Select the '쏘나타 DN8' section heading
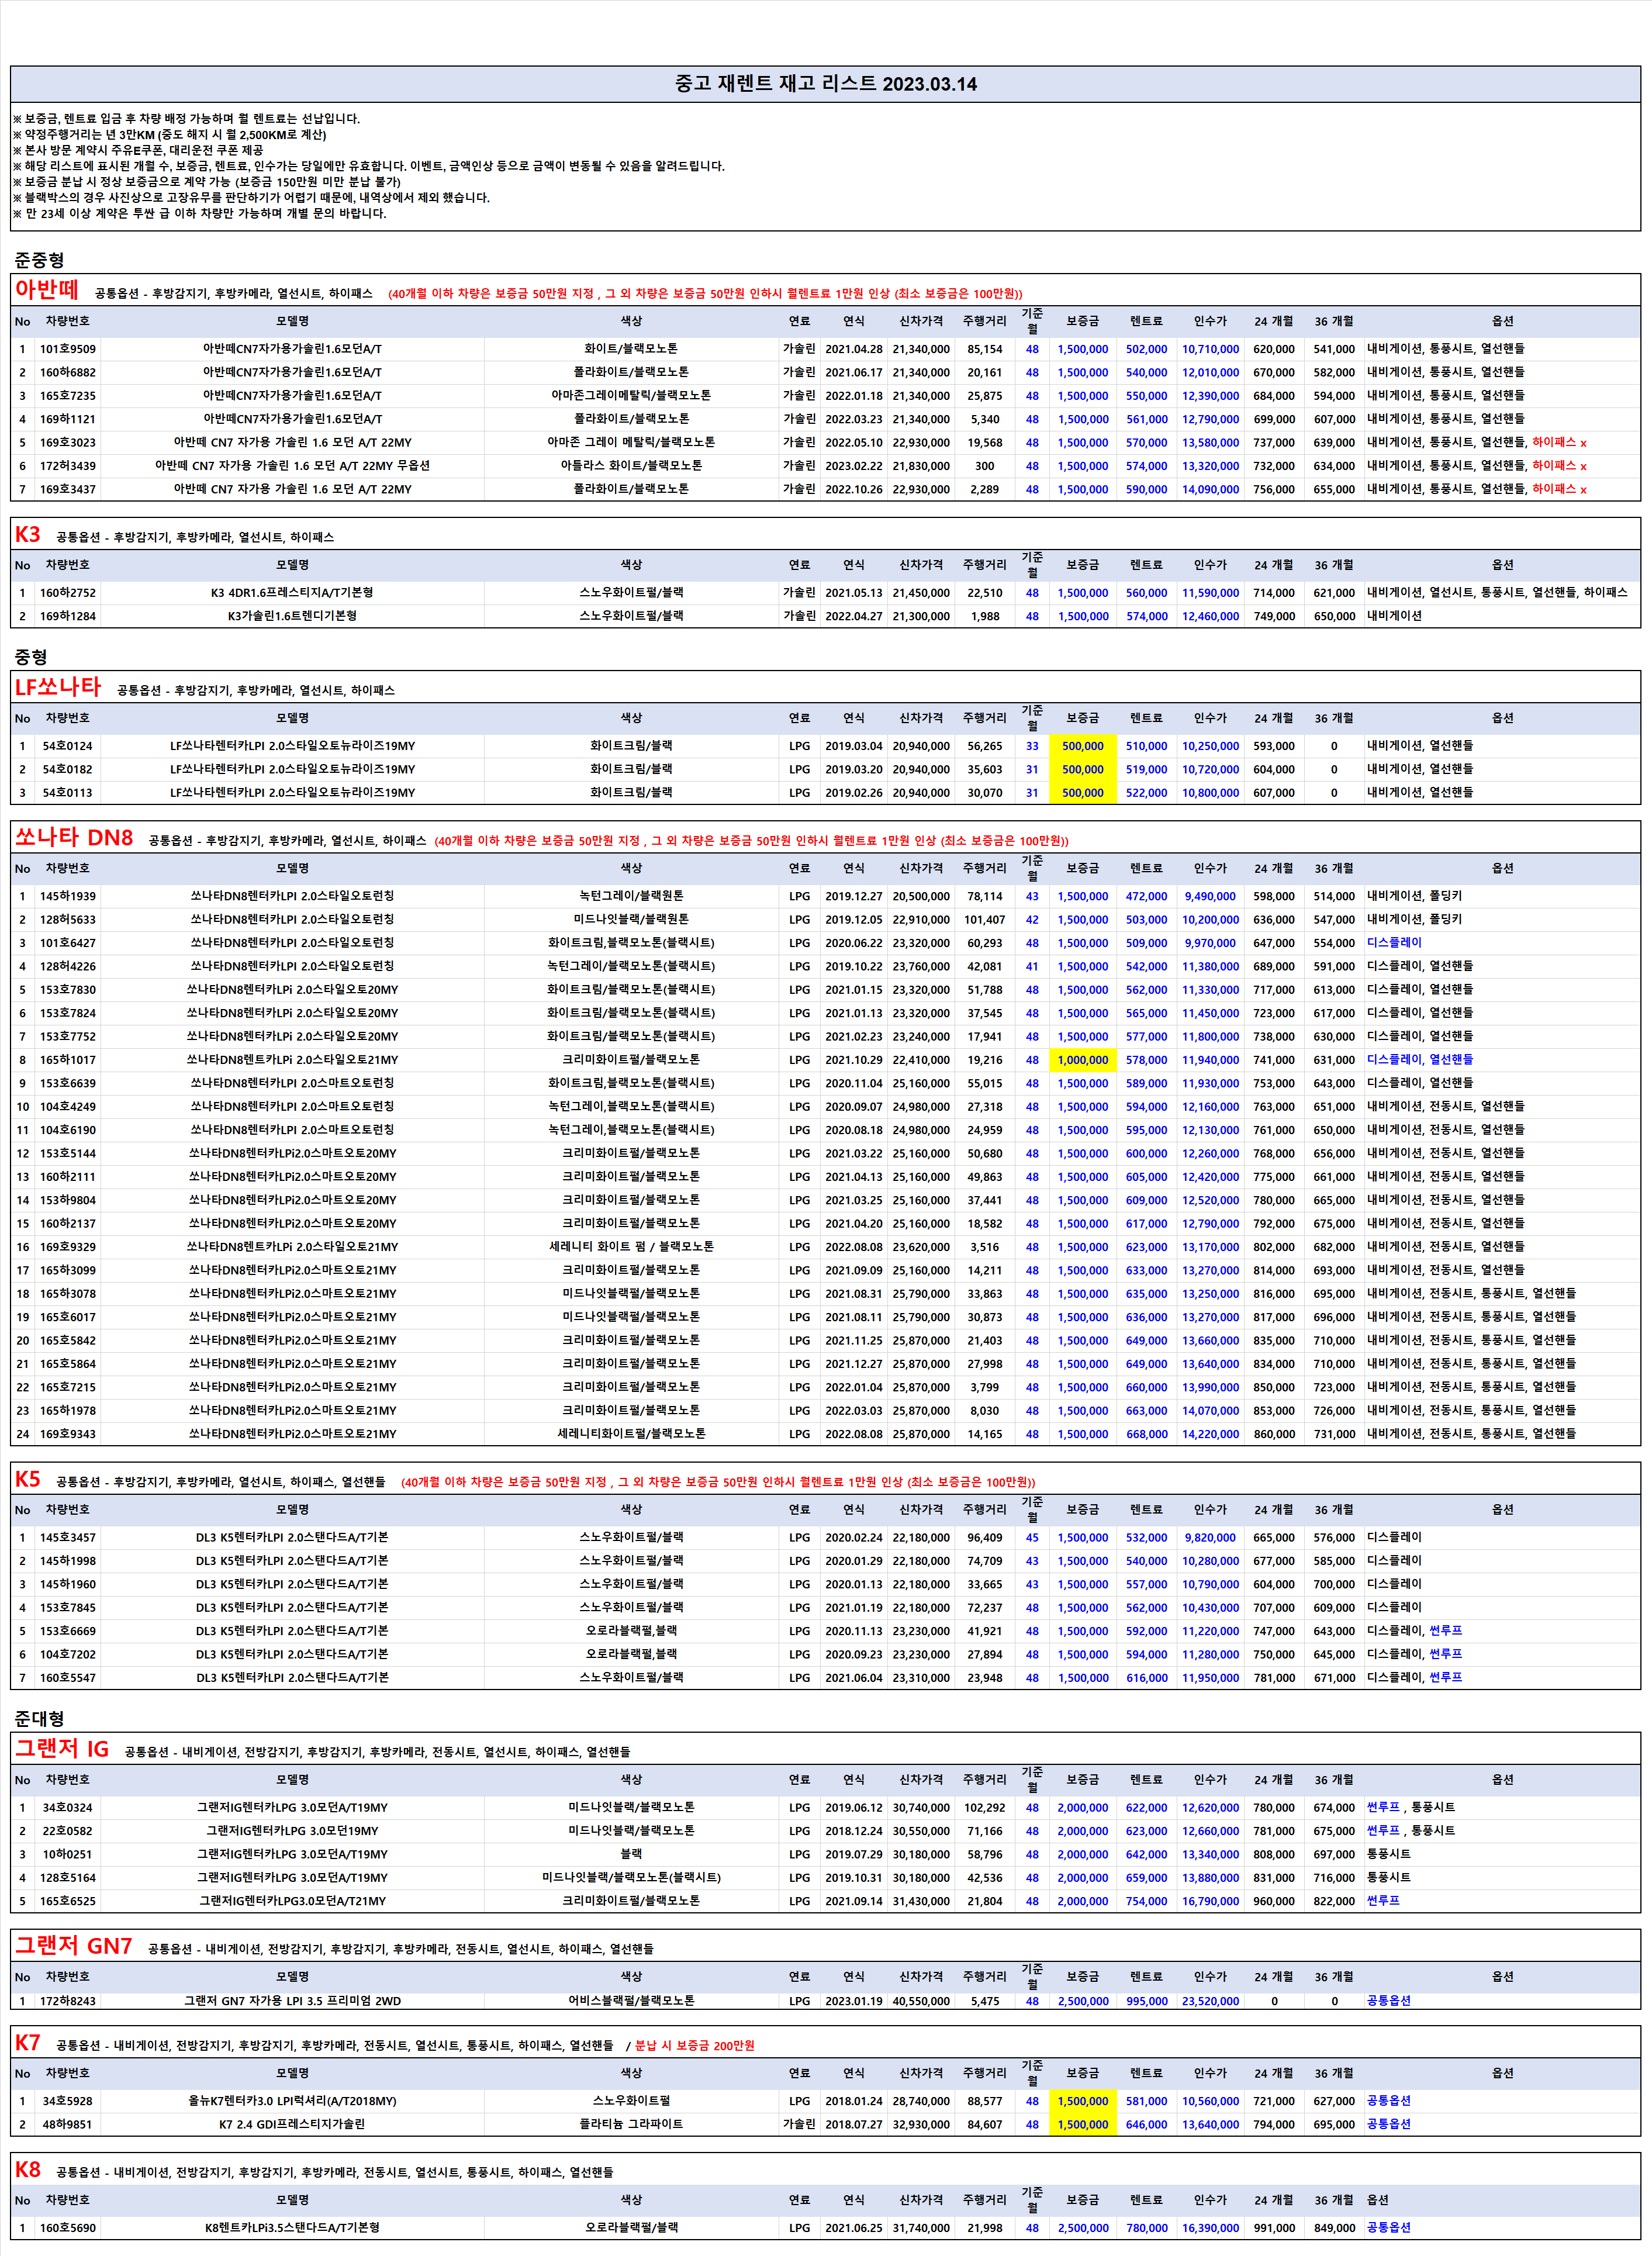 pyautogui.click(x=74, y=838)
